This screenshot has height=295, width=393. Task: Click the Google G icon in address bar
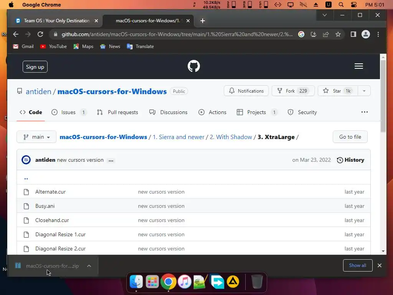301,34
